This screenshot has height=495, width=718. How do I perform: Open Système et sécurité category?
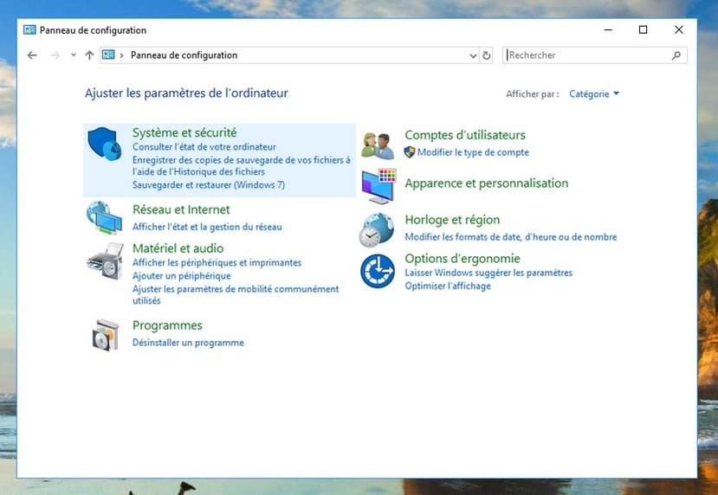184,132
